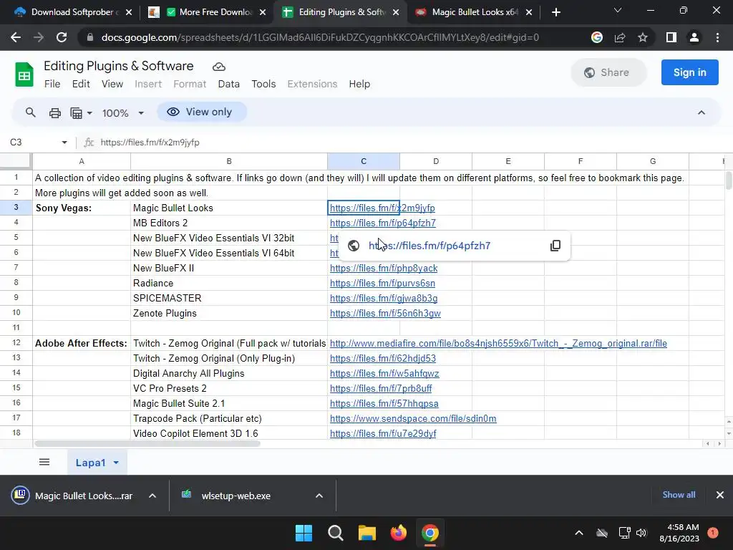Open the Google Sheets home icon

coord(24,74)
